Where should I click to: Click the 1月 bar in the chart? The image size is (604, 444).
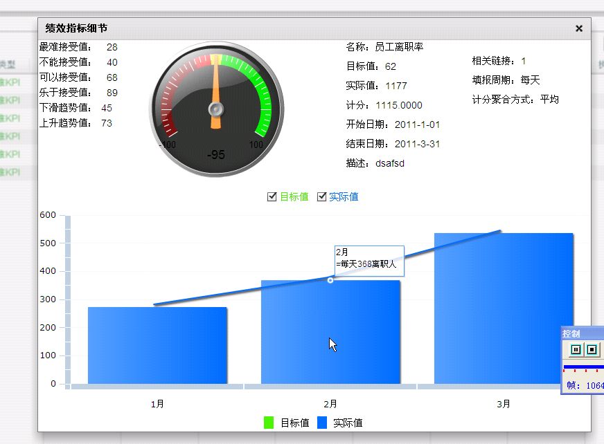click(x=157, y=345)
